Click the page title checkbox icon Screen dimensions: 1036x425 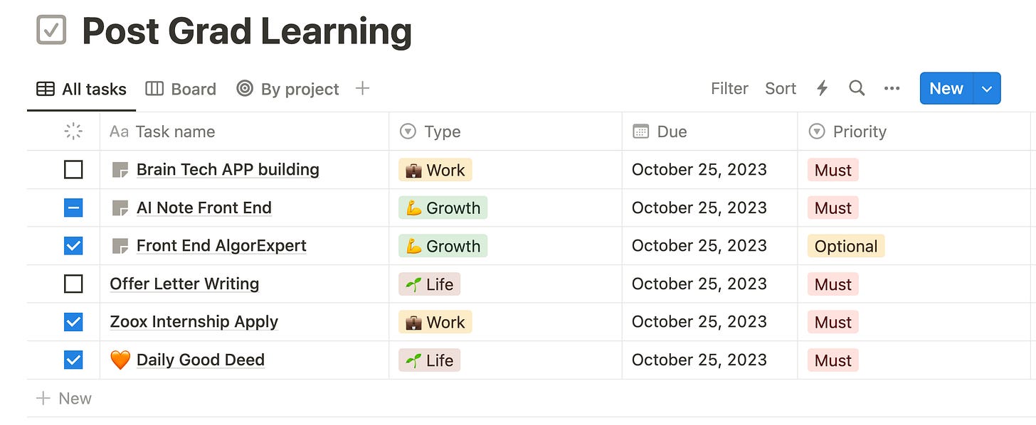[x=51, y=31]
